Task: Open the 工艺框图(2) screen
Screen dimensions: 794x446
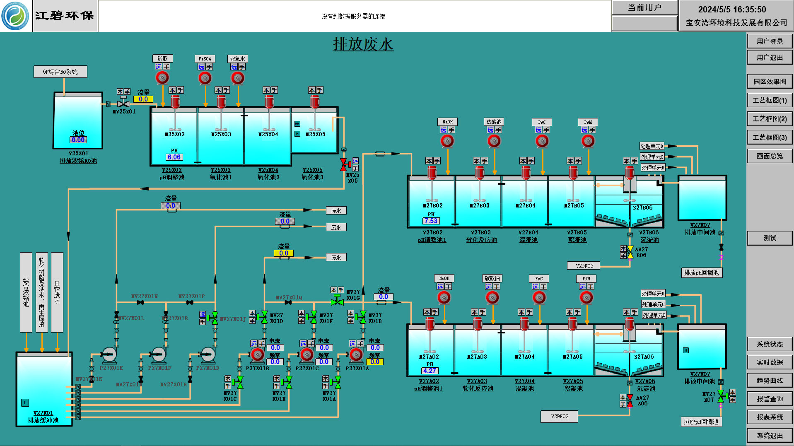Action: [x=770, y=119]
